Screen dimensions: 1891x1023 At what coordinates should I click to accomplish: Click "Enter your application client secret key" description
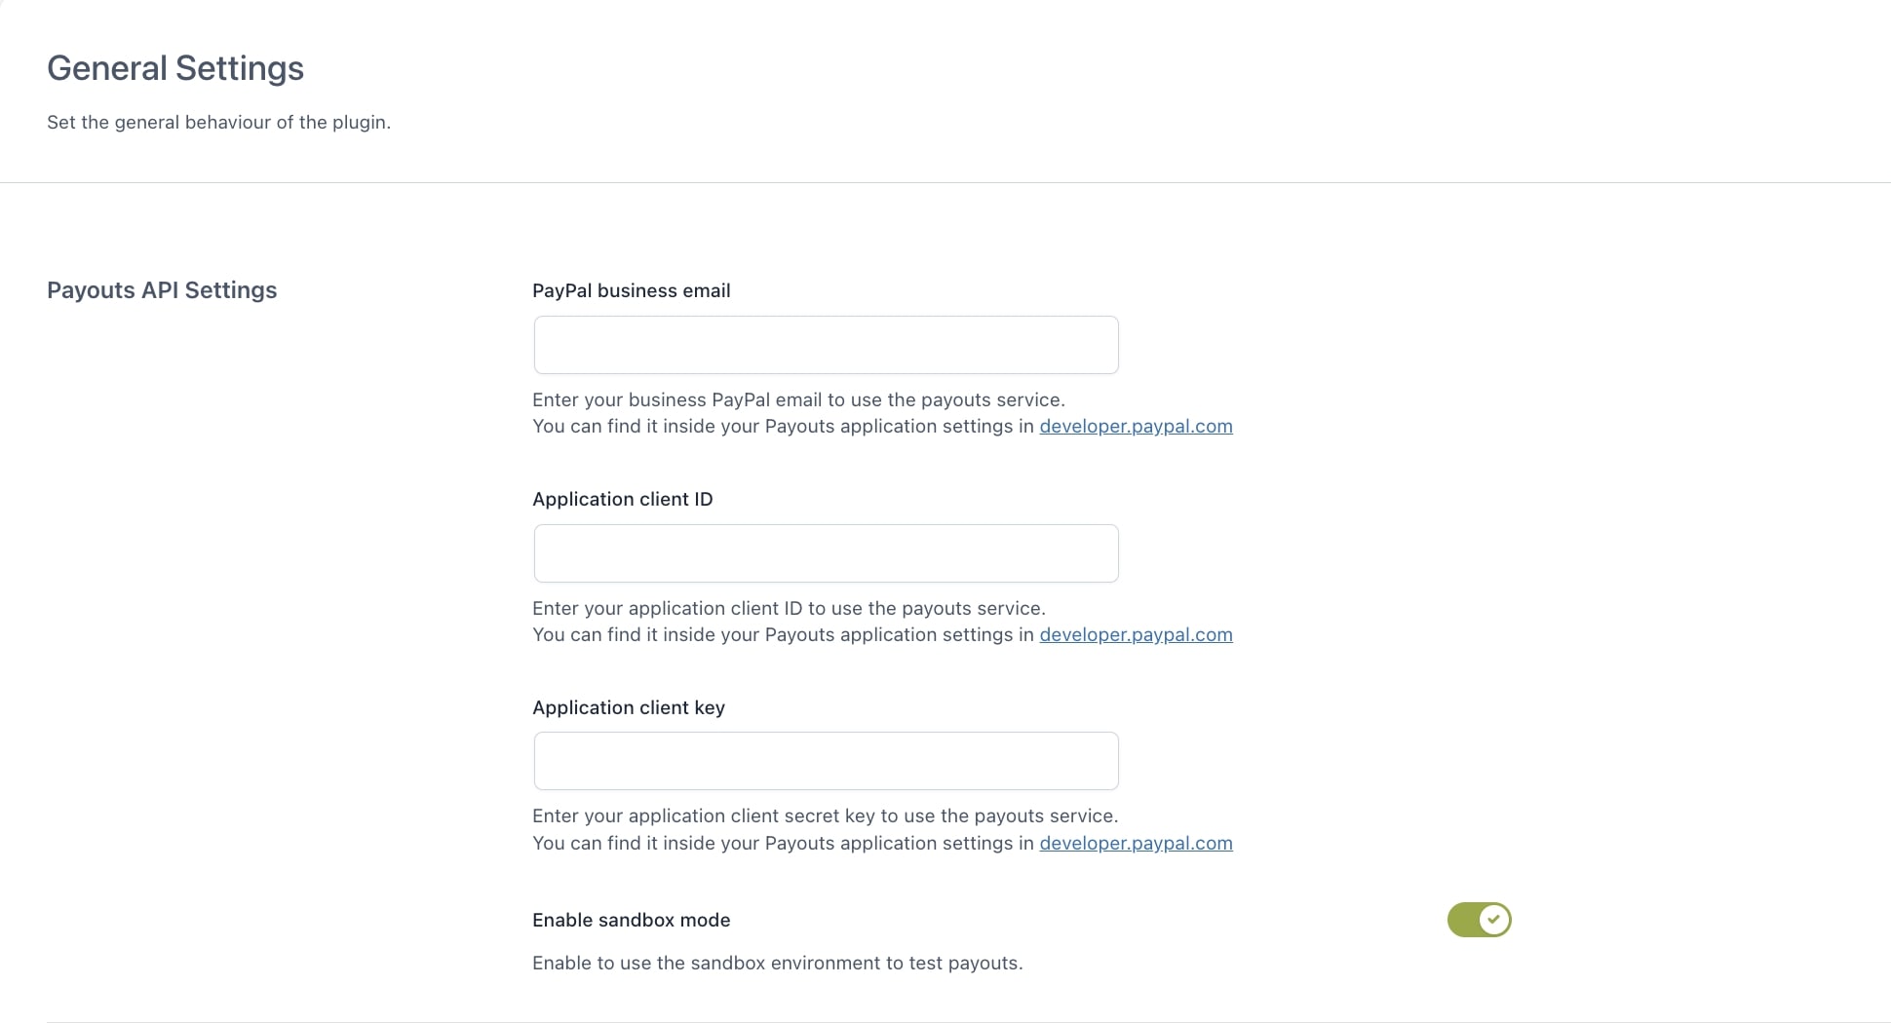(x=825, y=815)
